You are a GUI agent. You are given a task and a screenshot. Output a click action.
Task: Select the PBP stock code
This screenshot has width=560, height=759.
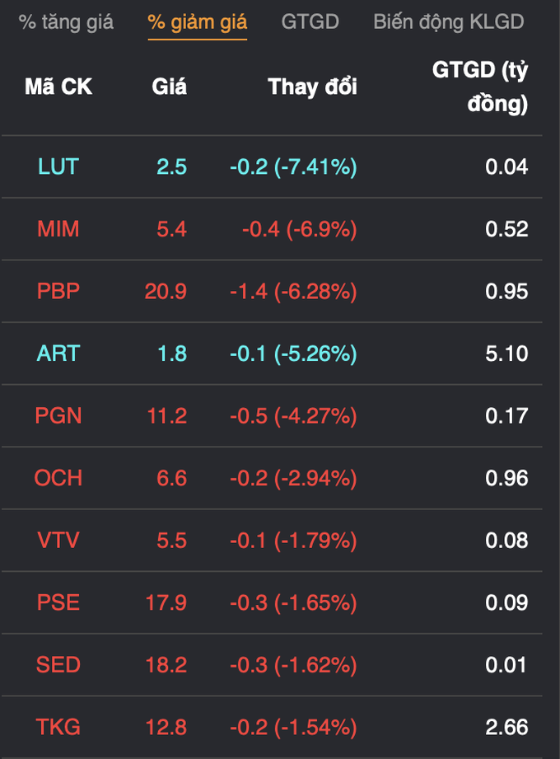58,292
